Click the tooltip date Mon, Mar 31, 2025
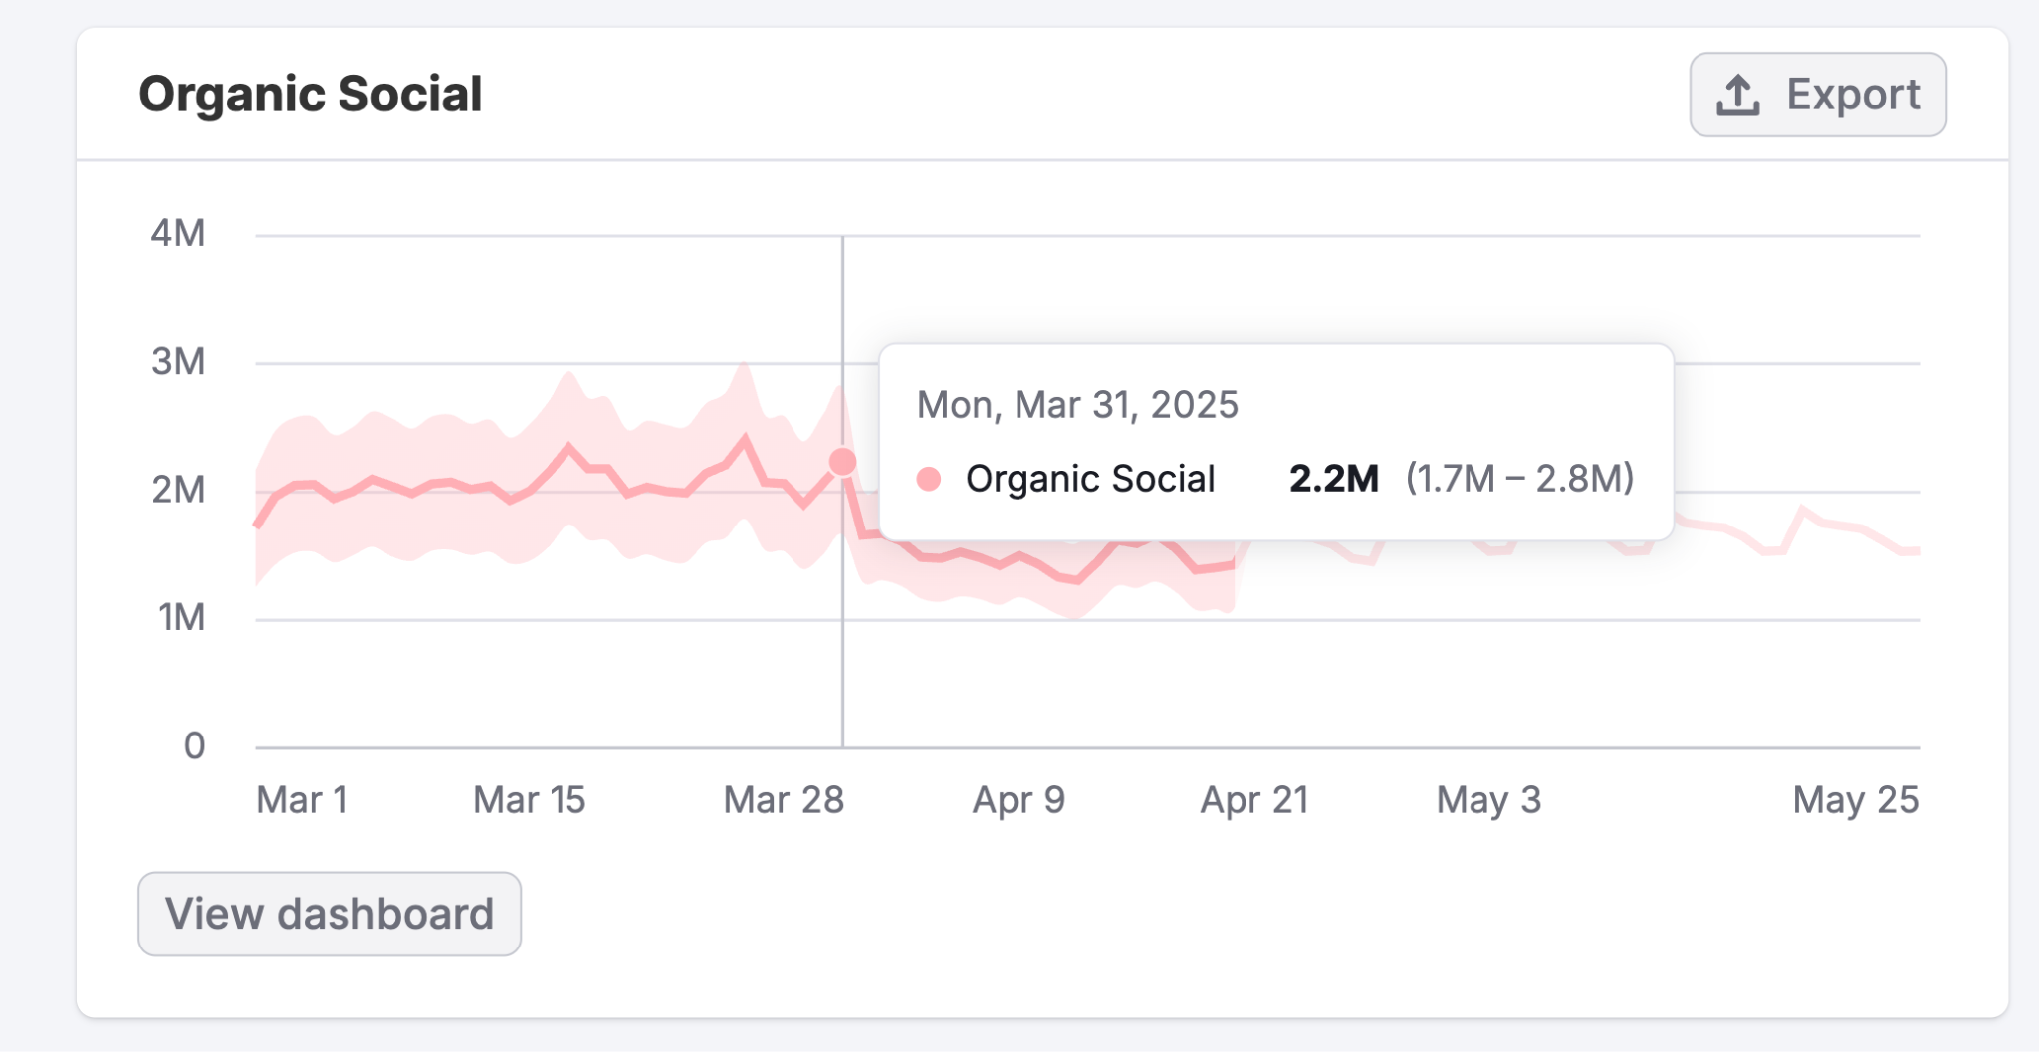The height and width of the screenshot is (1052, 2039). point(1076,404)
